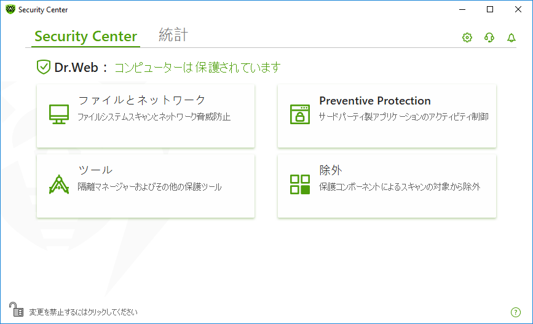Select the Security Center tab
533x324 pixels.
[x=85, y=36]
